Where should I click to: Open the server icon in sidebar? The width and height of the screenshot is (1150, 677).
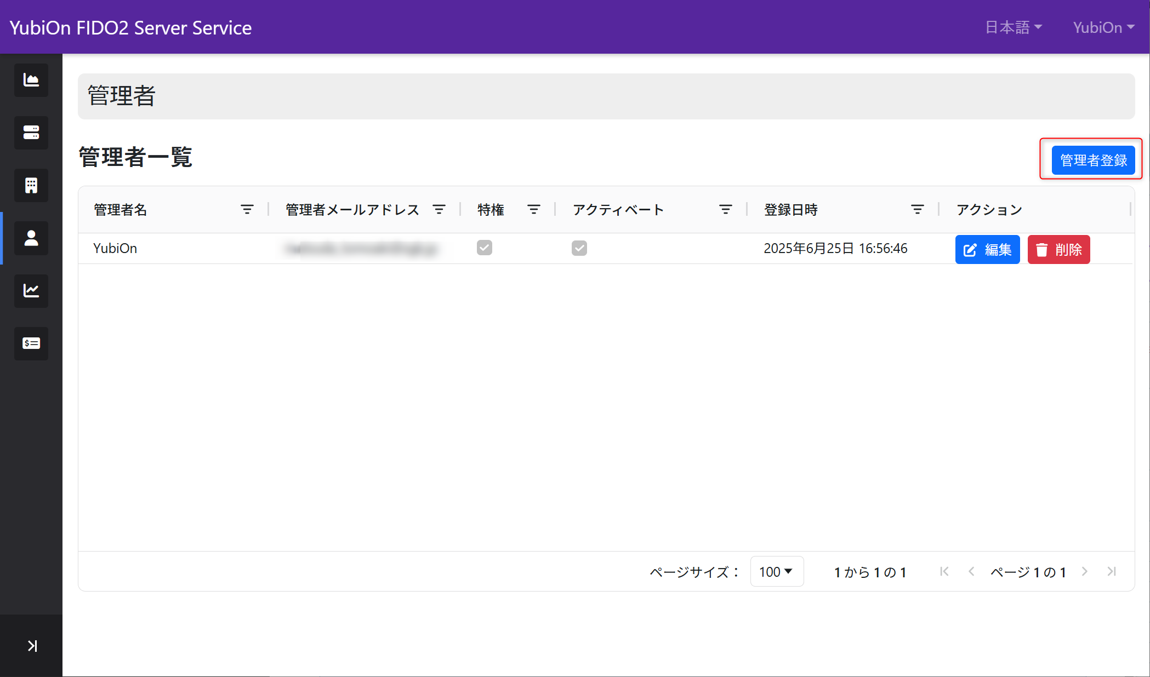pos(31,133)
